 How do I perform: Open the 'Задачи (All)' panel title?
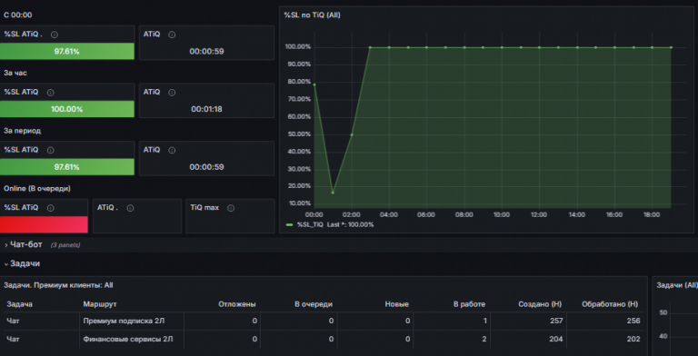point(677,285)
